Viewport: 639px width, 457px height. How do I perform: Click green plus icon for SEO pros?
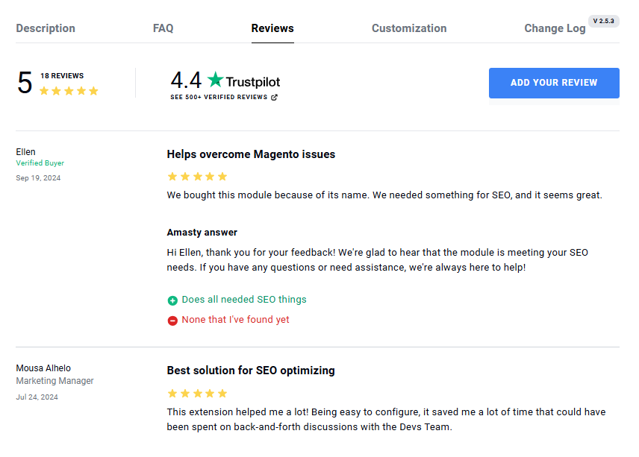coord(172,300)
